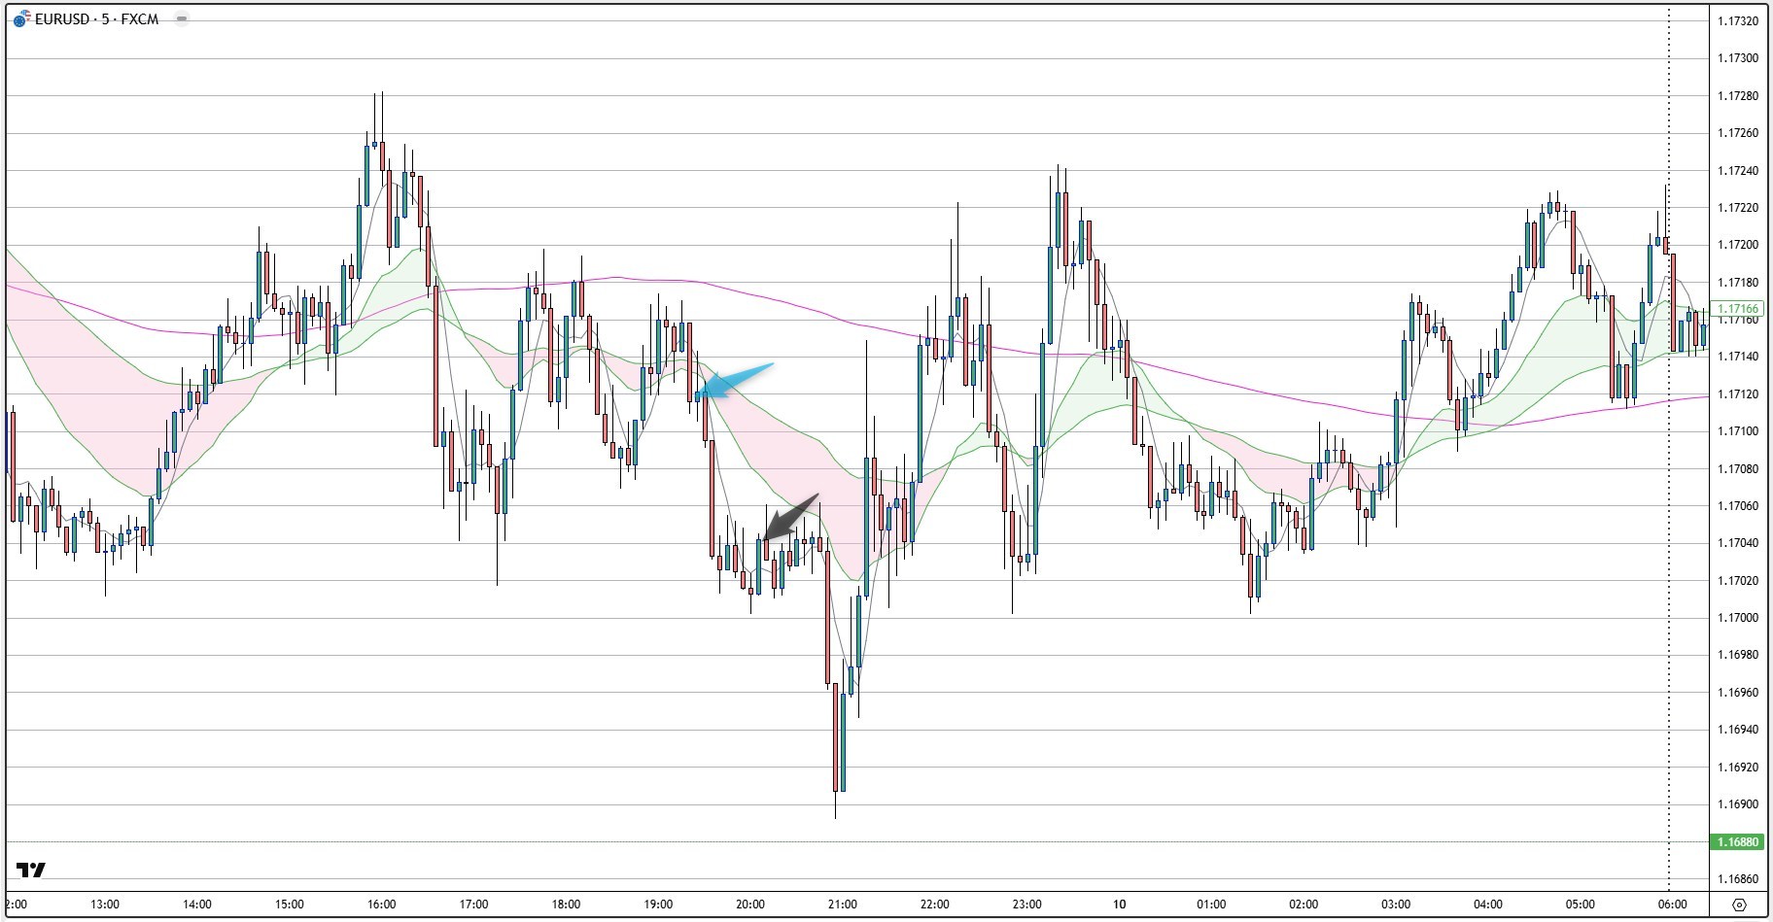The image size is (1773, 922).
Task: Click the 23:00 time axis label
Action: pyautogui.click(x=1027, y=905)
